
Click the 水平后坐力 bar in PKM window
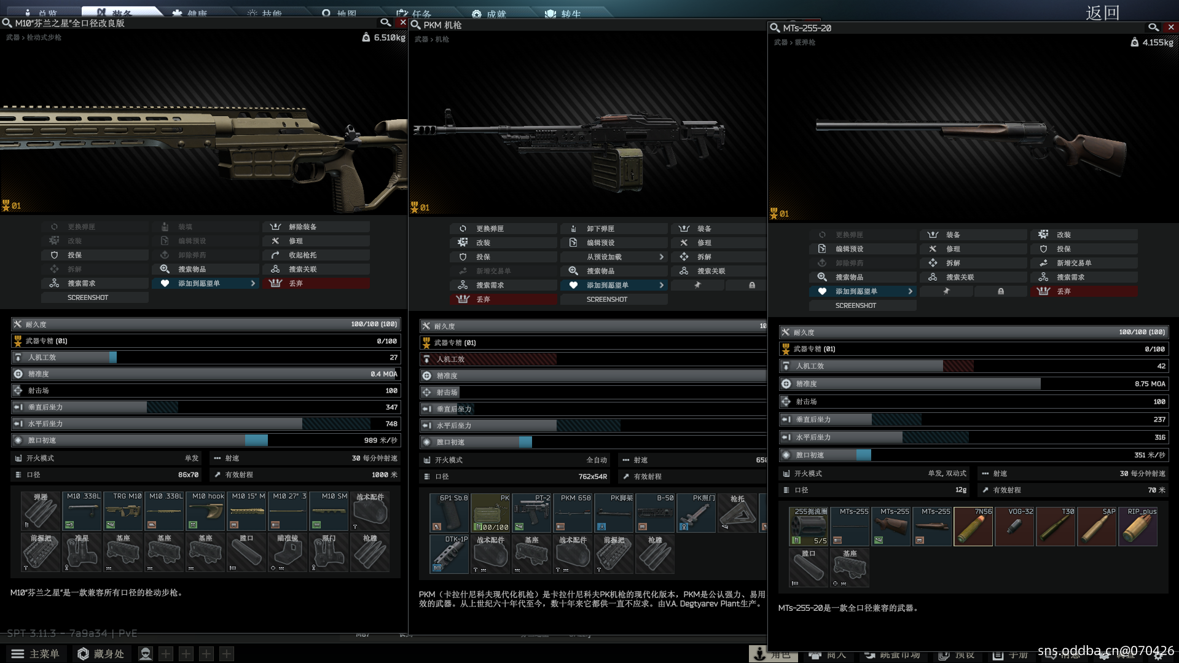(x=593, y=425)
